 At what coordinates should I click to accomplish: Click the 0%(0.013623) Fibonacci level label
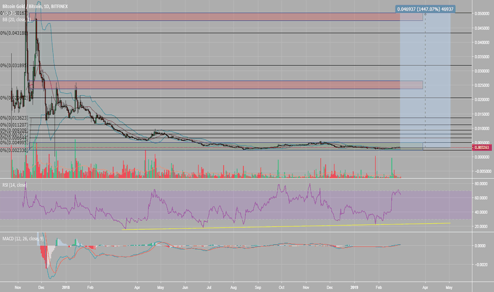pos(14,118)
